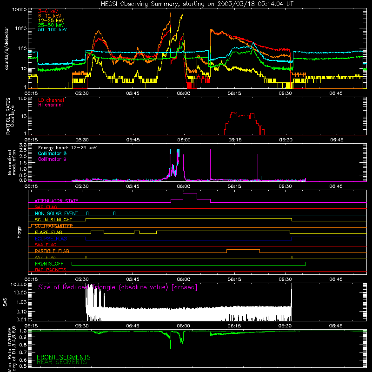This screenshot has width=372, height=372.
Task: Select the 12-25 keV legend label
Action: (51, 20)
